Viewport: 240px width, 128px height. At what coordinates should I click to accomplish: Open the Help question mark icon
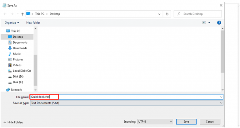219,23
